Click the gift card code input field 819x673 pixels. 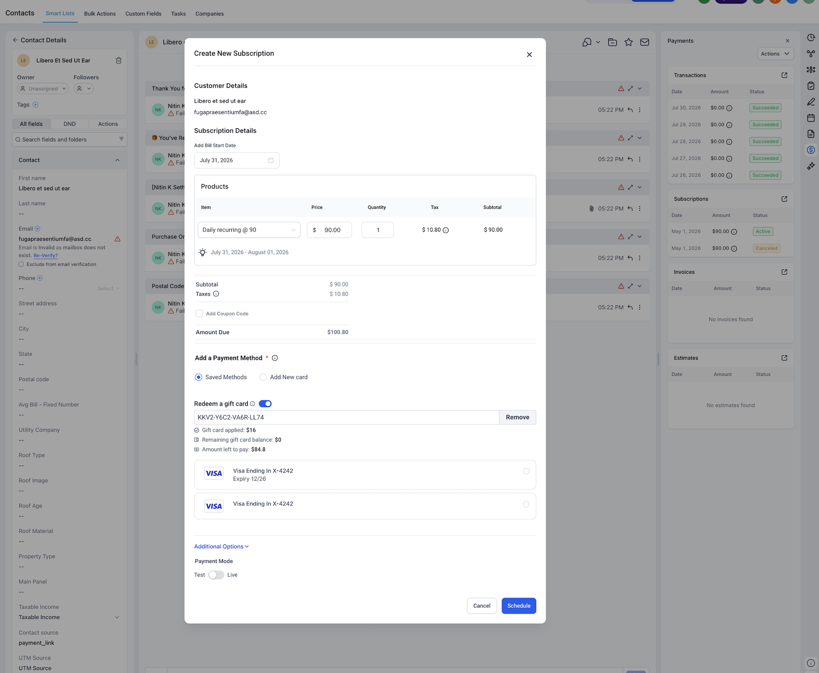point(346,417)
